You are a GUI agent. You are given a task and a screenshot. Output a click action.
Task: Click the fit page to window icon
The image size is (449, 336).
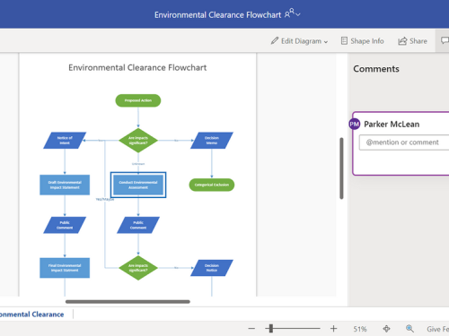(386, 329)
